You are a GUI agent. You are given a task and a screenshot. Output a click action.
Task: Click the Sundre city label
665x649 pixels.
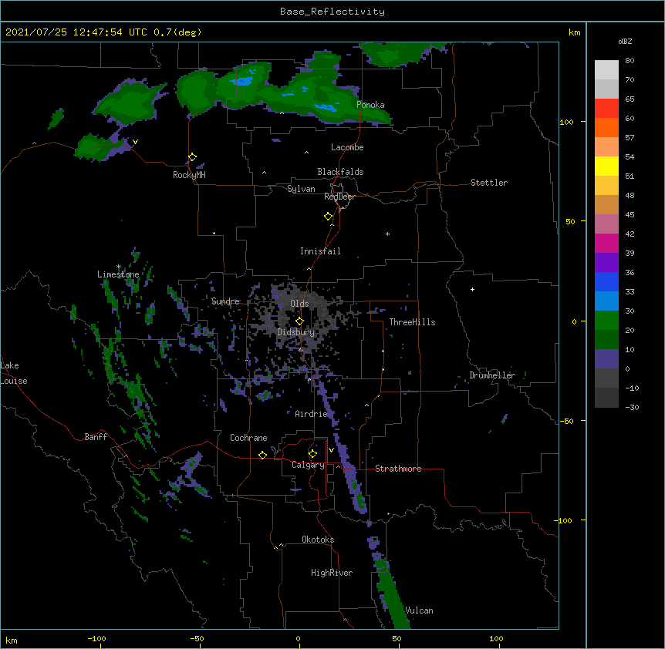225,301
